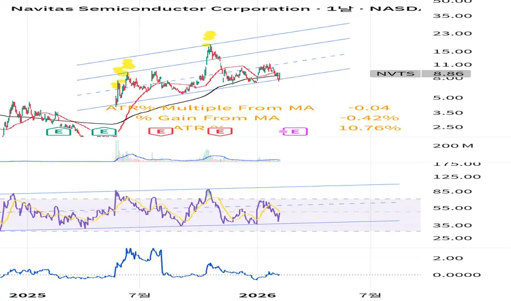Click the 200 M volume axis label
This screenshot has width=511, height=301.
click(453, 146)
